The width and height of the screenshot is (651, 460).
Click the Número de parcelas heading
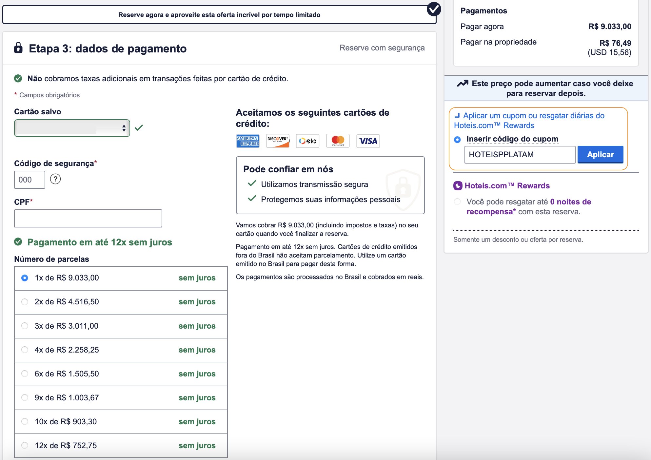pos(51,259)
